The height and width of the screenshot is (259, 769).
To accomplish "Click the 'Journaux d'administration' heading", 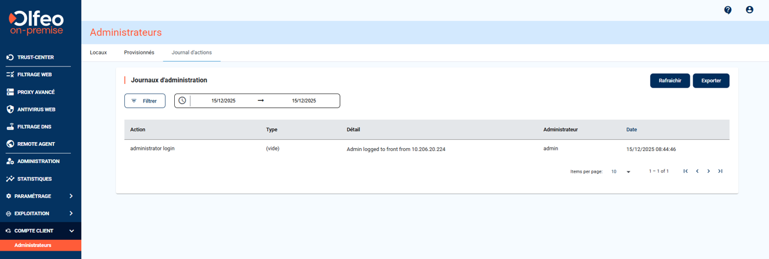I will point(169,80).
